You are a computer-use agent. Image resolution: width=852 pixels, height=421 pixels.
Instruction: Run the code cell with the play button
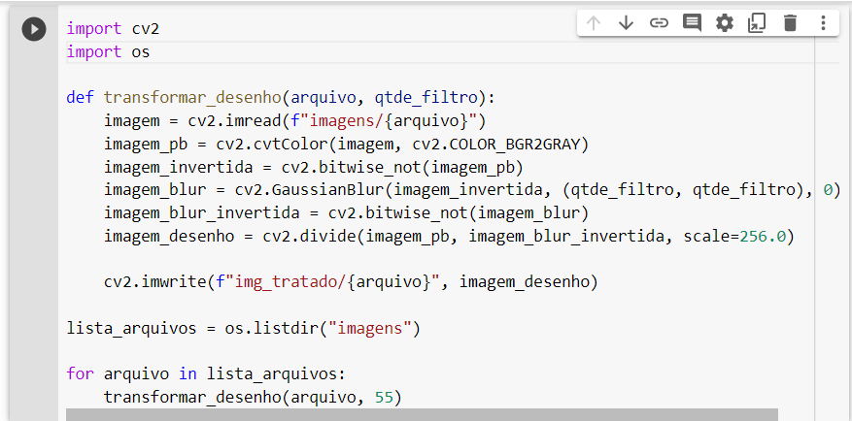click(34, 29)
